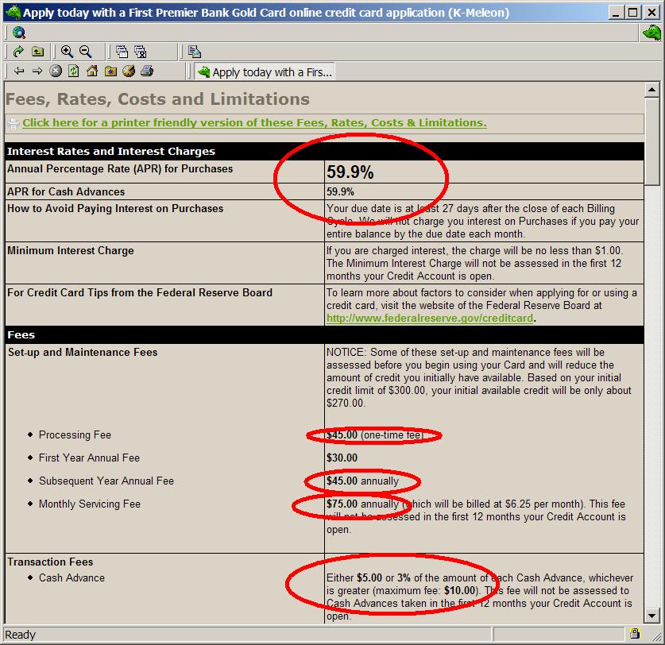Viewport: 665px width, 645px height.
Task: Click the '$75.00 annually' servicing fee text
Action: 362,504
